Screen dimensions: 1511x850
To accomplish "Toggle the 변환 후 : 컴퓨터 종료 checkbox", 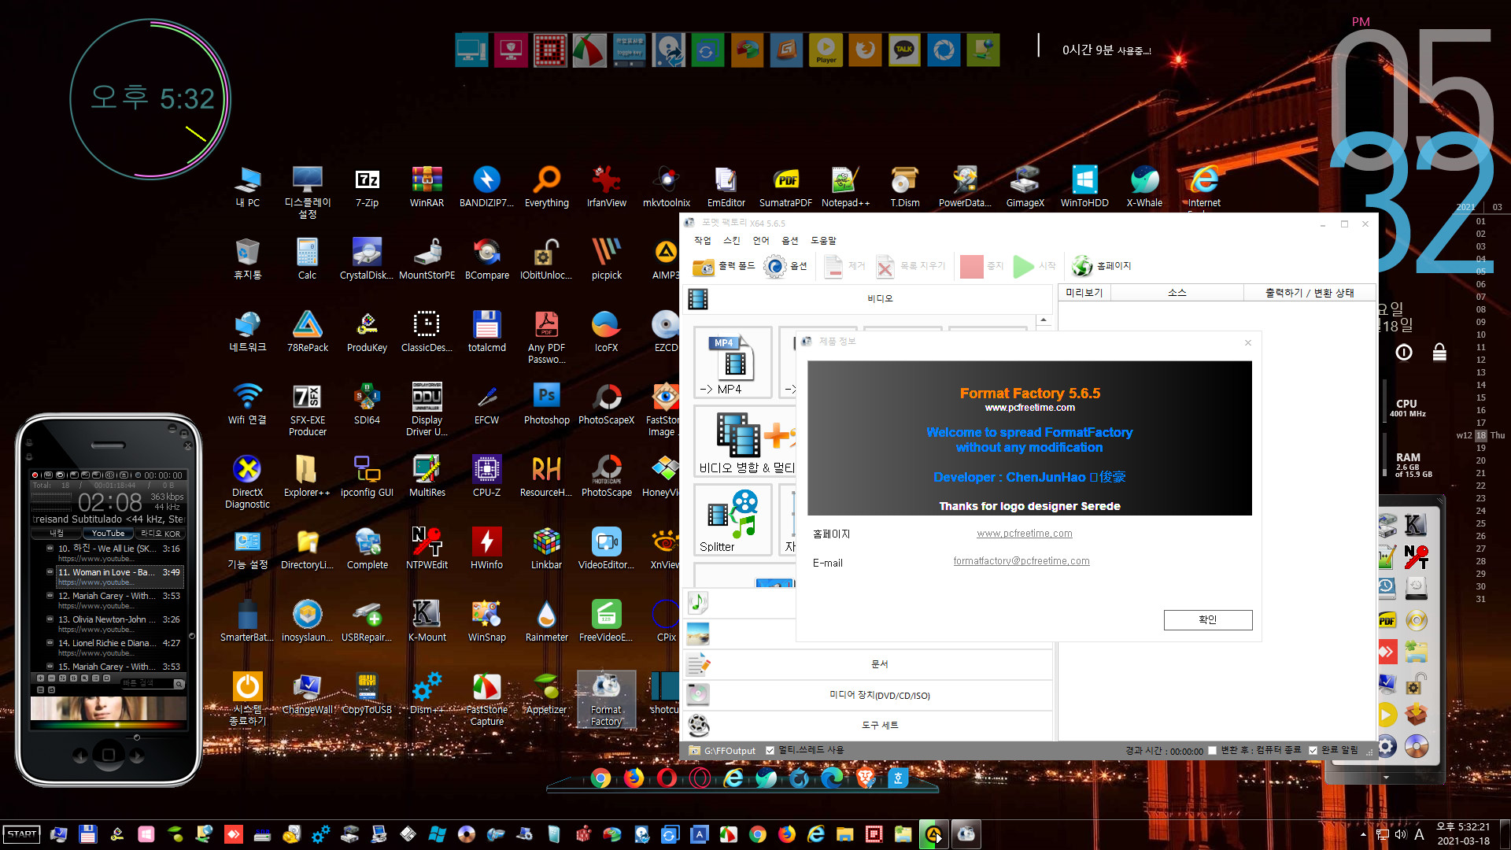I will (1213, 750).
